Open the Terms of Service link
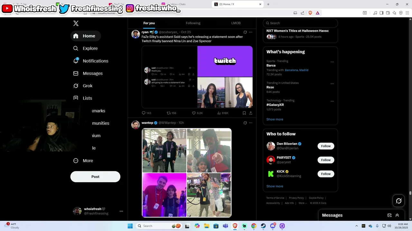This screenshot has height=231, width=412. 275,198
